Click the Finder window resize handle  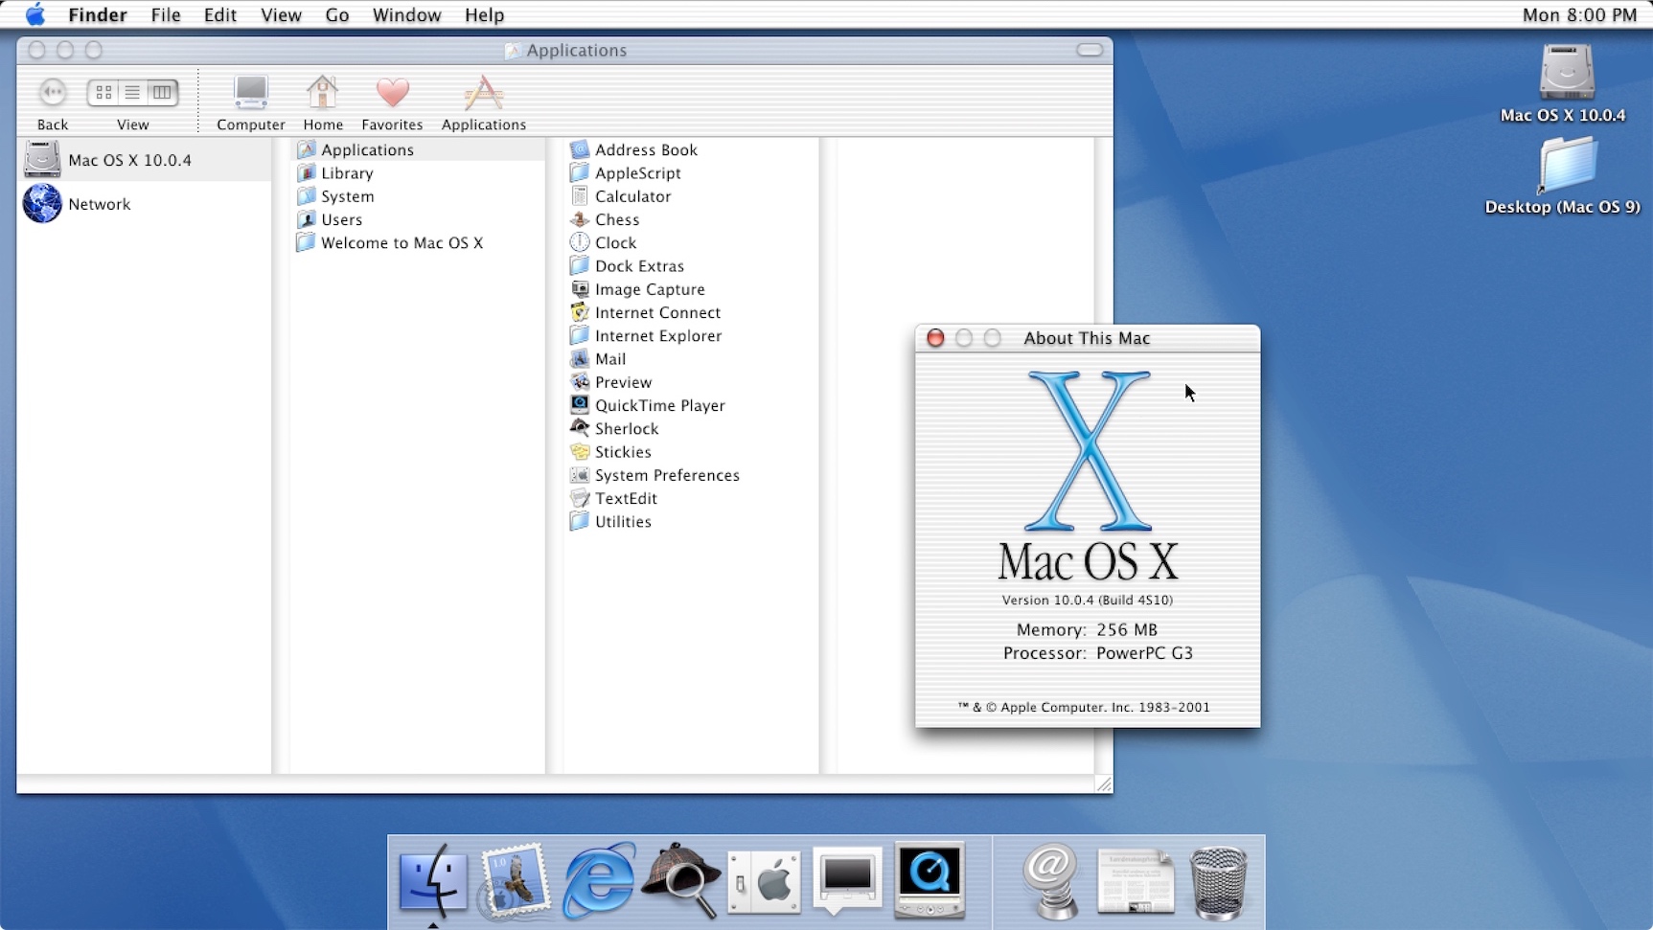pyautogui.click(x=1103, y=784)
